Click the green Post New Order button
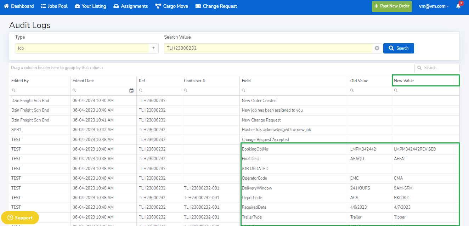The image size is (469, 226). [x=392, y=6]
